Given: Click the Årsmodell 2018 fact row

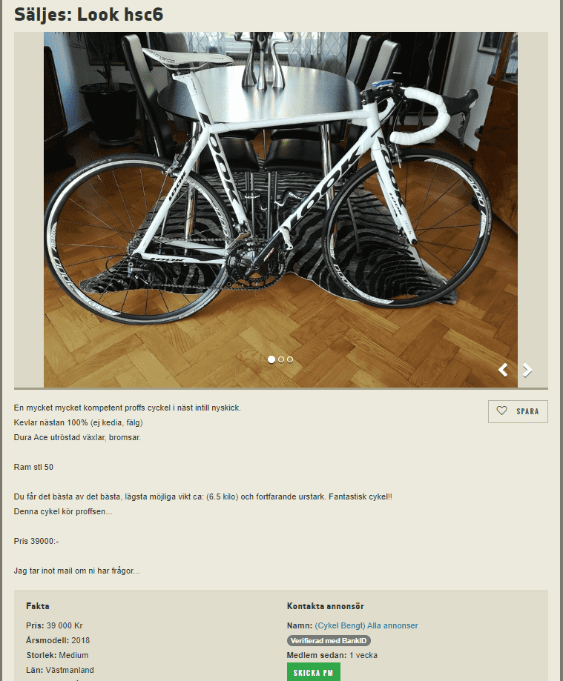Looking at the screenshot, I should click(x=58, y=640).
